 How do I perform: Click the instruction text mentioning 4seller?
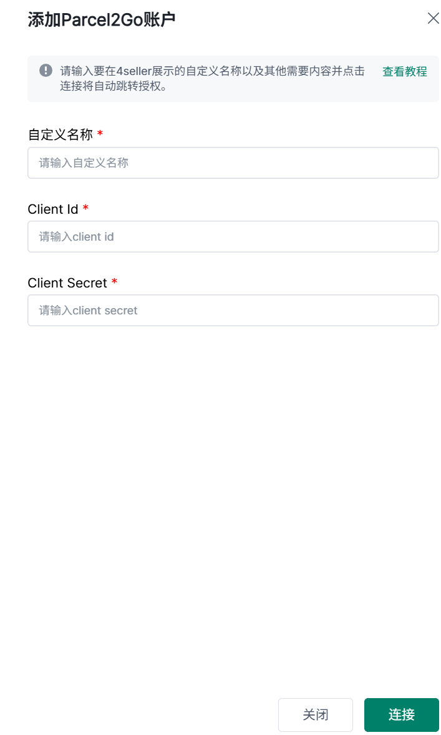pos(212,71)
